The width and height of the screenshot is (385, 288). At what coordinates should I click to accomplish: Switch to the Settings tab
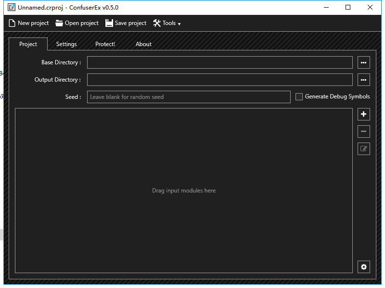tap(66, 44)
